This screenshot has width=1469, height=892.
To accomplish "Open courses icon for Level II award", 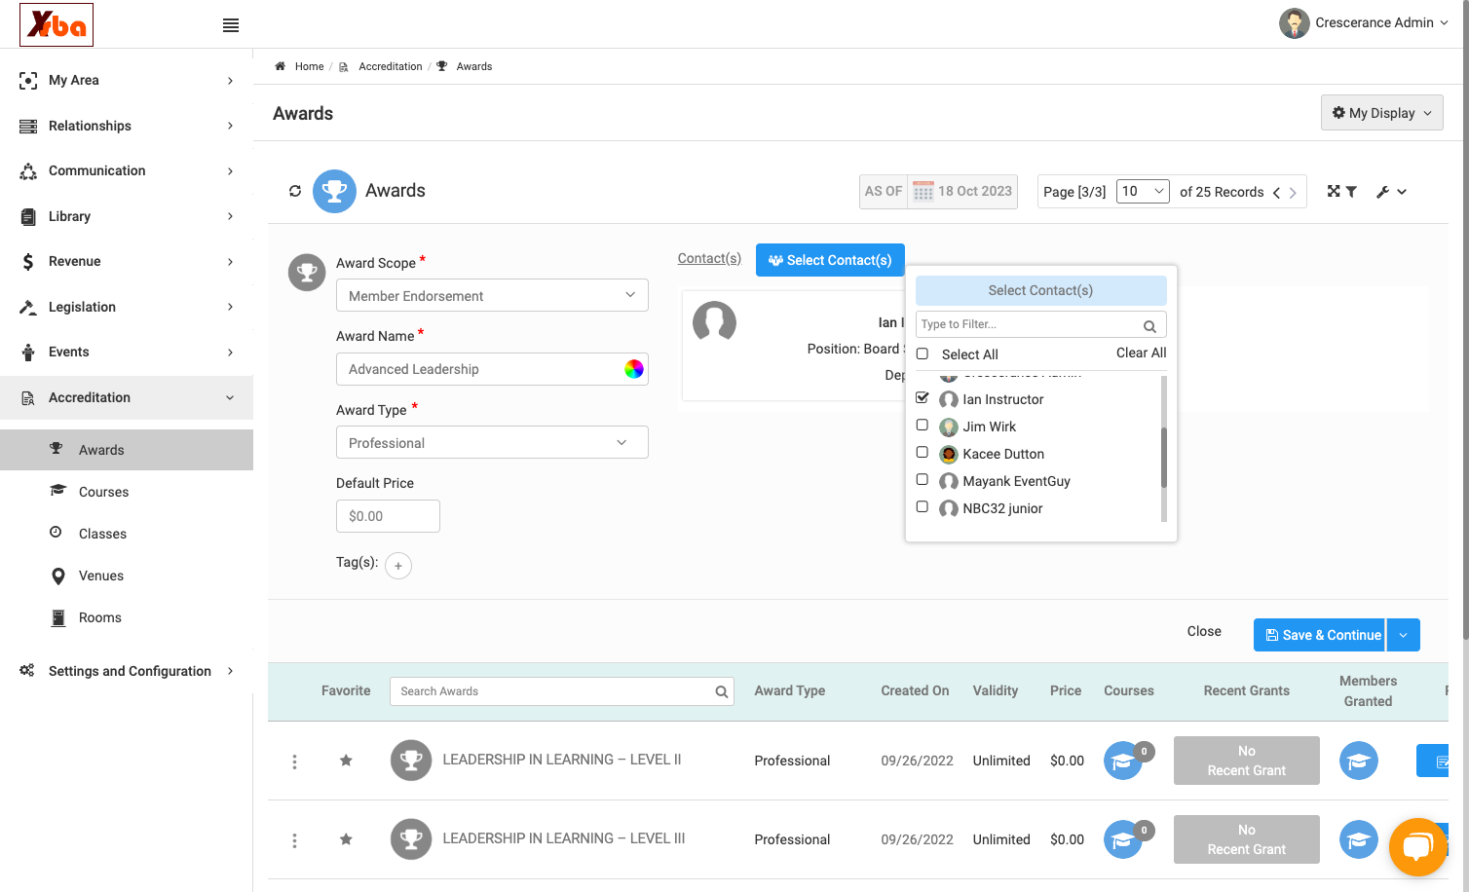I will 1123,761.
